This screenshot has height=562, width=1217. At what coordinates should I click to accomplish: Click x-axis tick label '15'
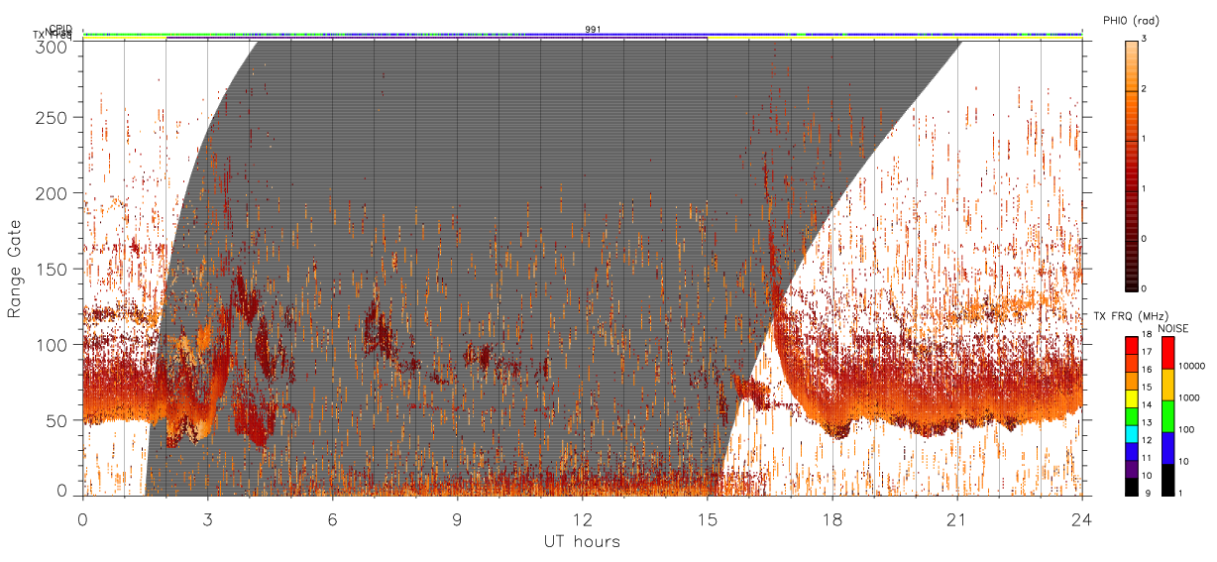coord(707,518)
